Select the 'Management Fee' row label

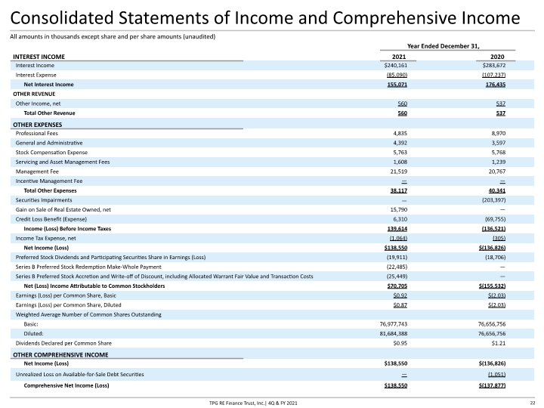pyautogui.click(x=37, y=172)
